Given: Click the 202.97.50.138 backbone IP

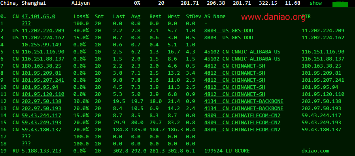Looking at the screenshot, I should point(42,101).
